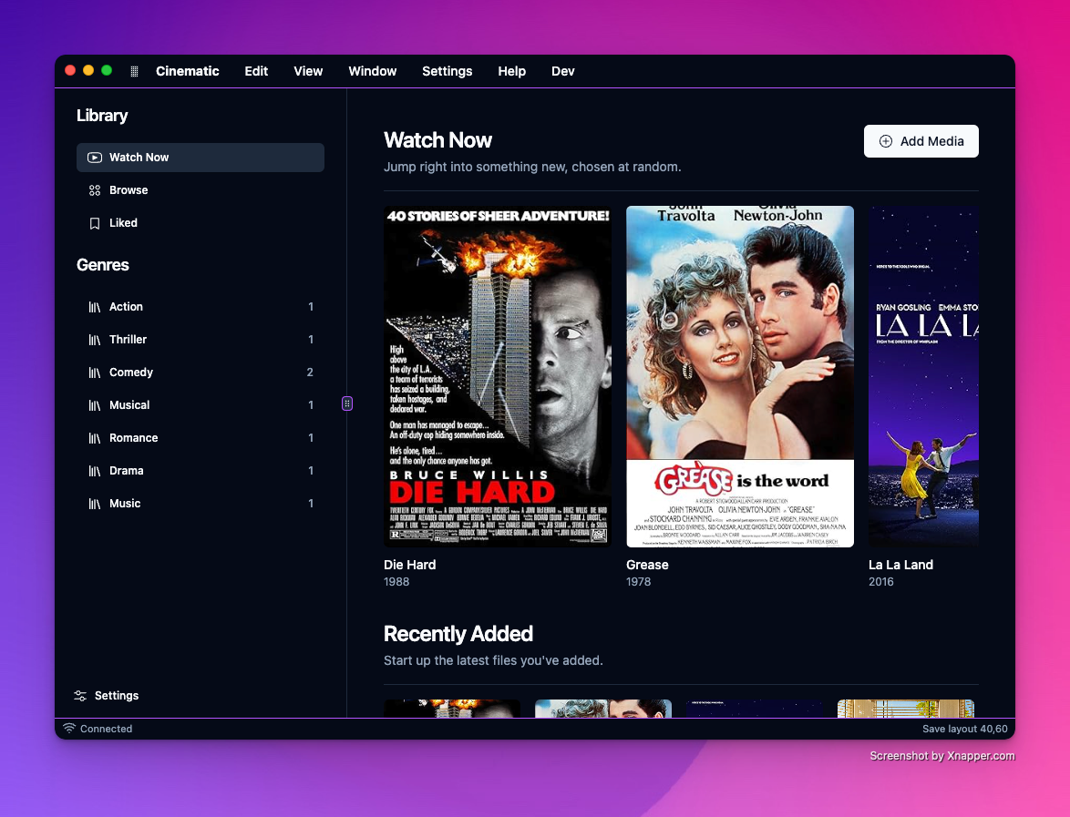Click the Wi-Fi connected status icon
The image size is (1070, 817).
(69, 729)
